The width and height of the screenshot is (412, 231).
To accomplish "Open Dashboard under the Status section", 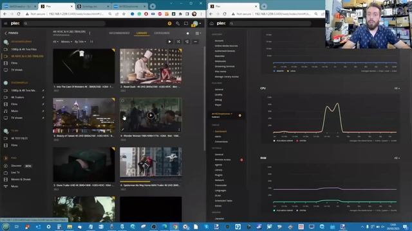I will [x=221, y=132].
